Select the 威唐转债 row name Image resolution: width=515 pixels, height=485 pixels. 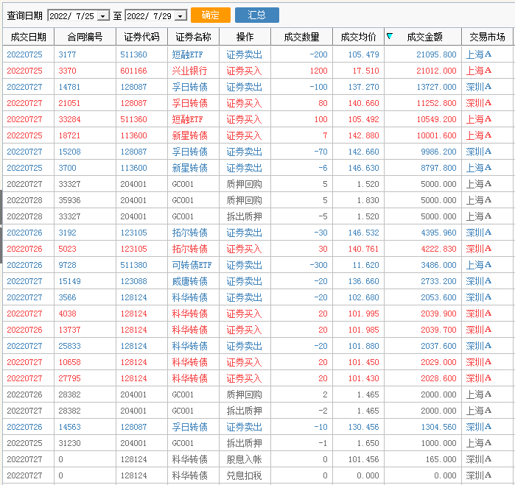click(189, 281)
